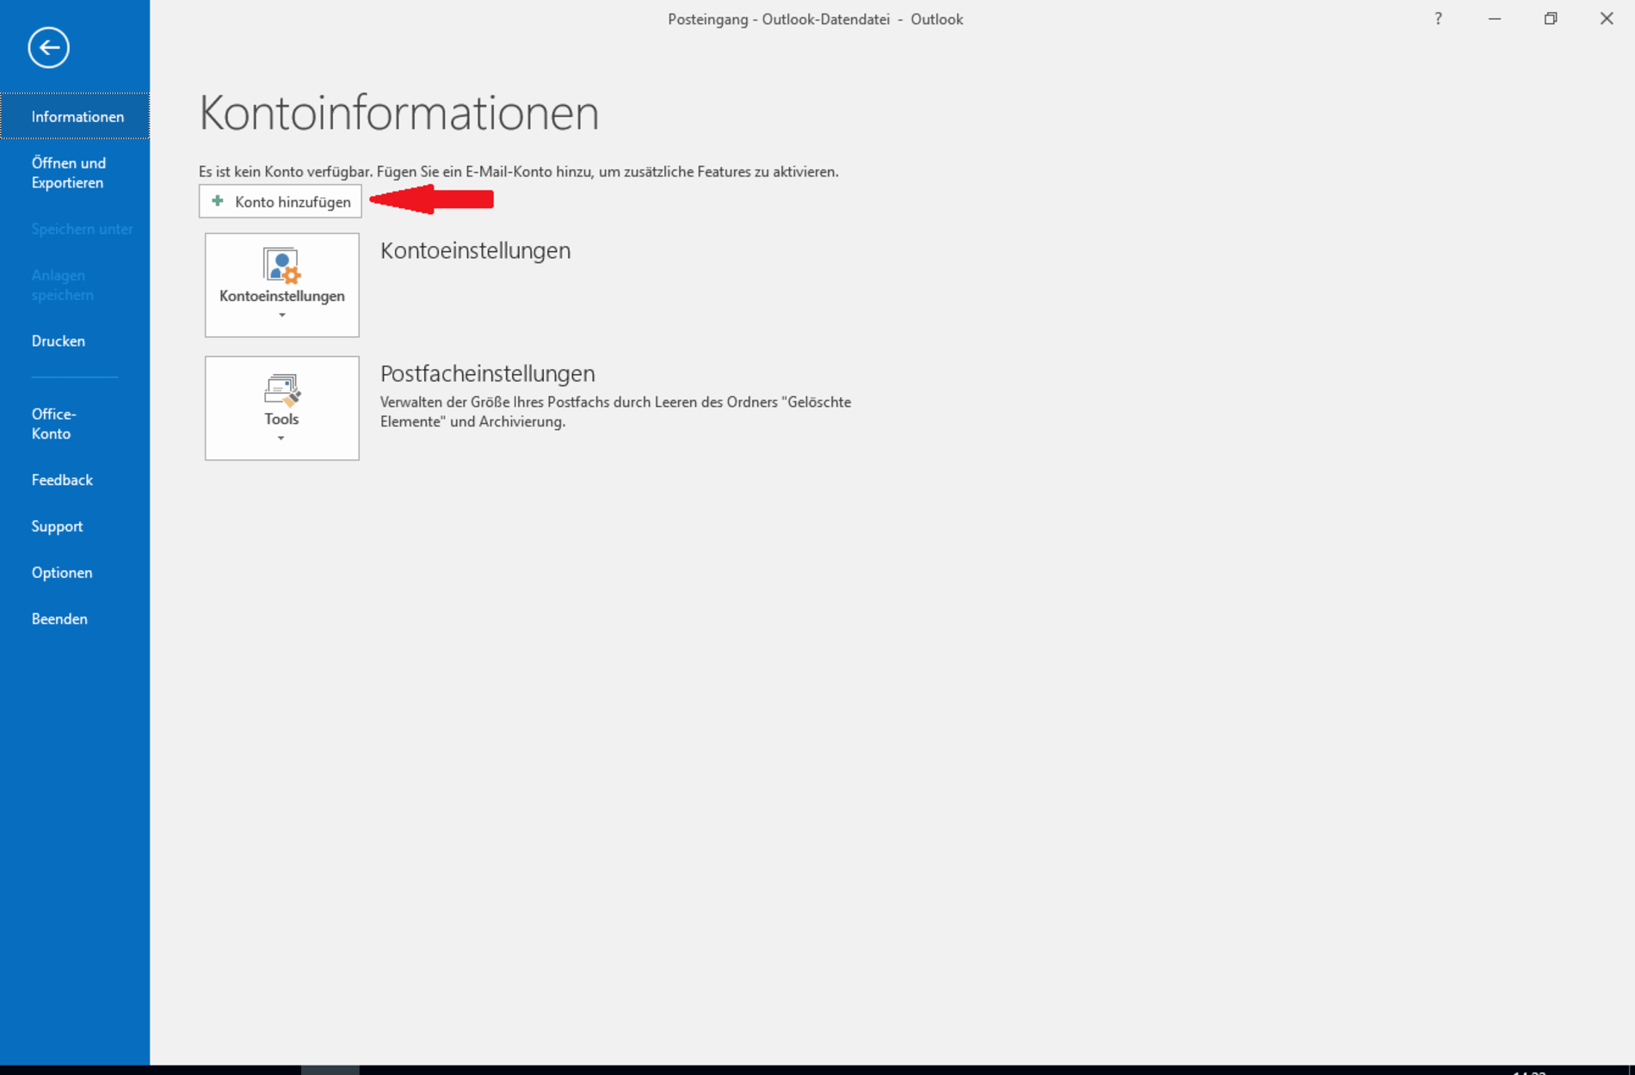Click Beenden to quit Outlook
The height and width of the screenshot is (1075, 1635).
tap(59, 618)
